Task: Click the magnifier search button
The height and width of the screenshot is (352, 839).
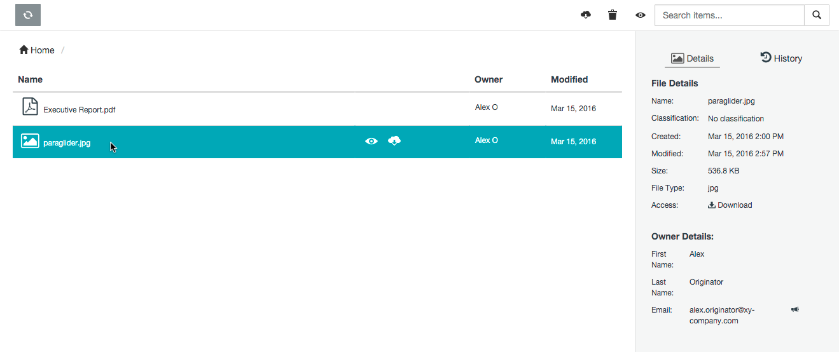Action: click(817, 15)
